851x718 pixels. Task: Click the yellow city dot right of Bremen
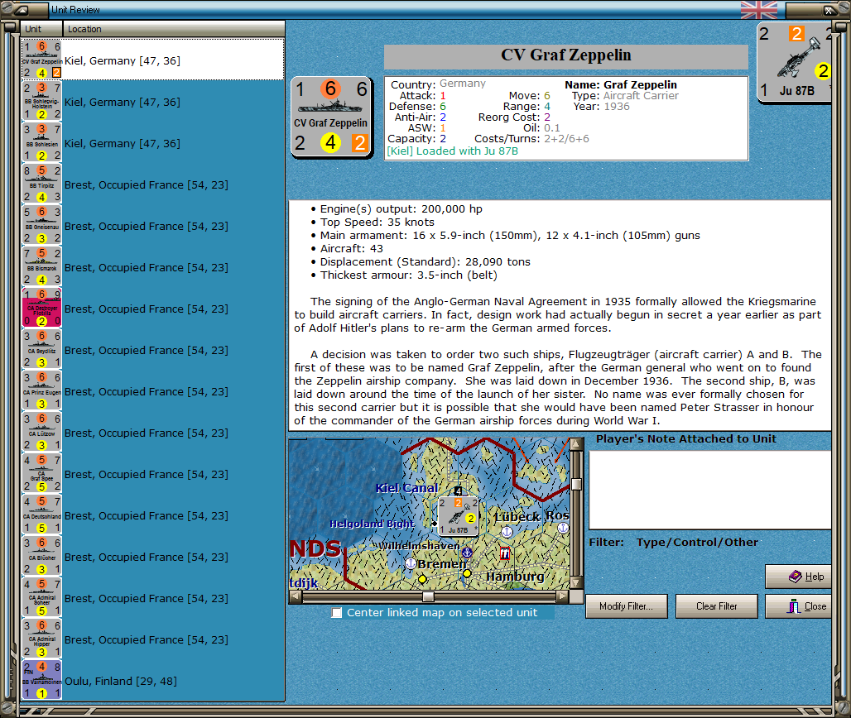(x=467, y=573)
